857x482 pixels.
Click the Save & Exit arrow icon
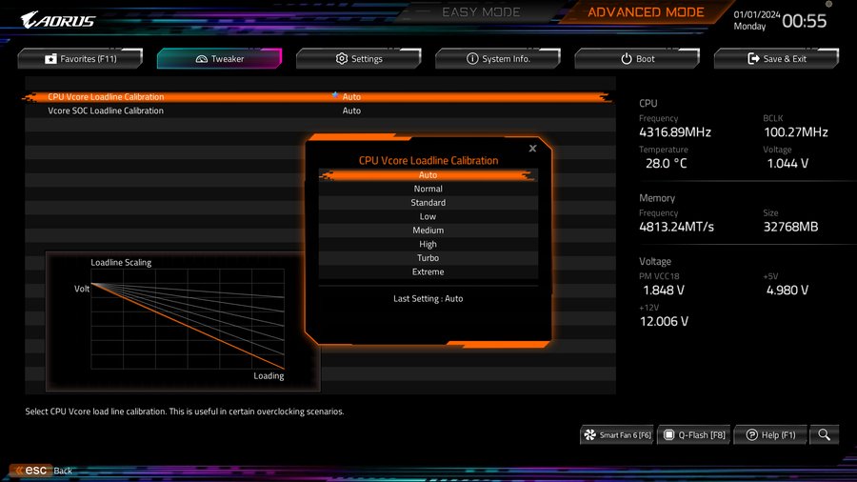[x=753, y=58]
